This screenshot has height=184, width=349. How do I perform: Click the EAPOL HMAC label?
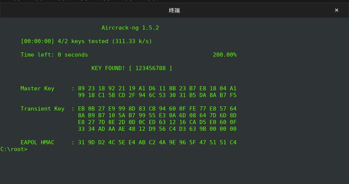point(37,142)
